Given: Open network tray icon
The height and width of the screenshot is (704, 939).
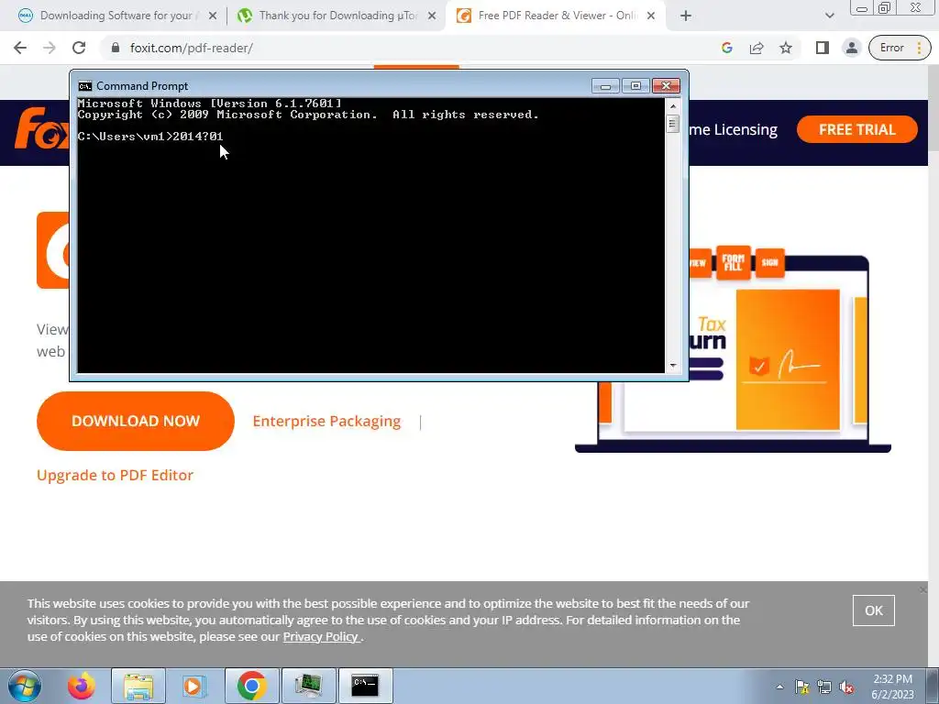Looking at the screenshot, I should [x=824, y=687].
